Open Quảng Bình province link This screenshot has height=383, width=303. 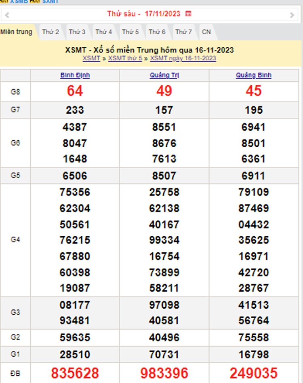click(253, 75)
